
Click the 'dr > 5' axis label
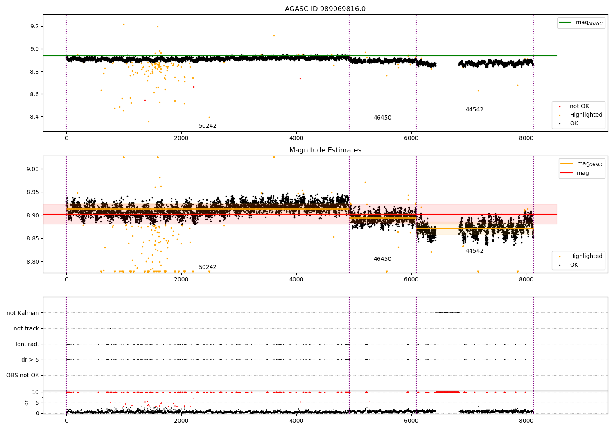[x=30, y=360]
